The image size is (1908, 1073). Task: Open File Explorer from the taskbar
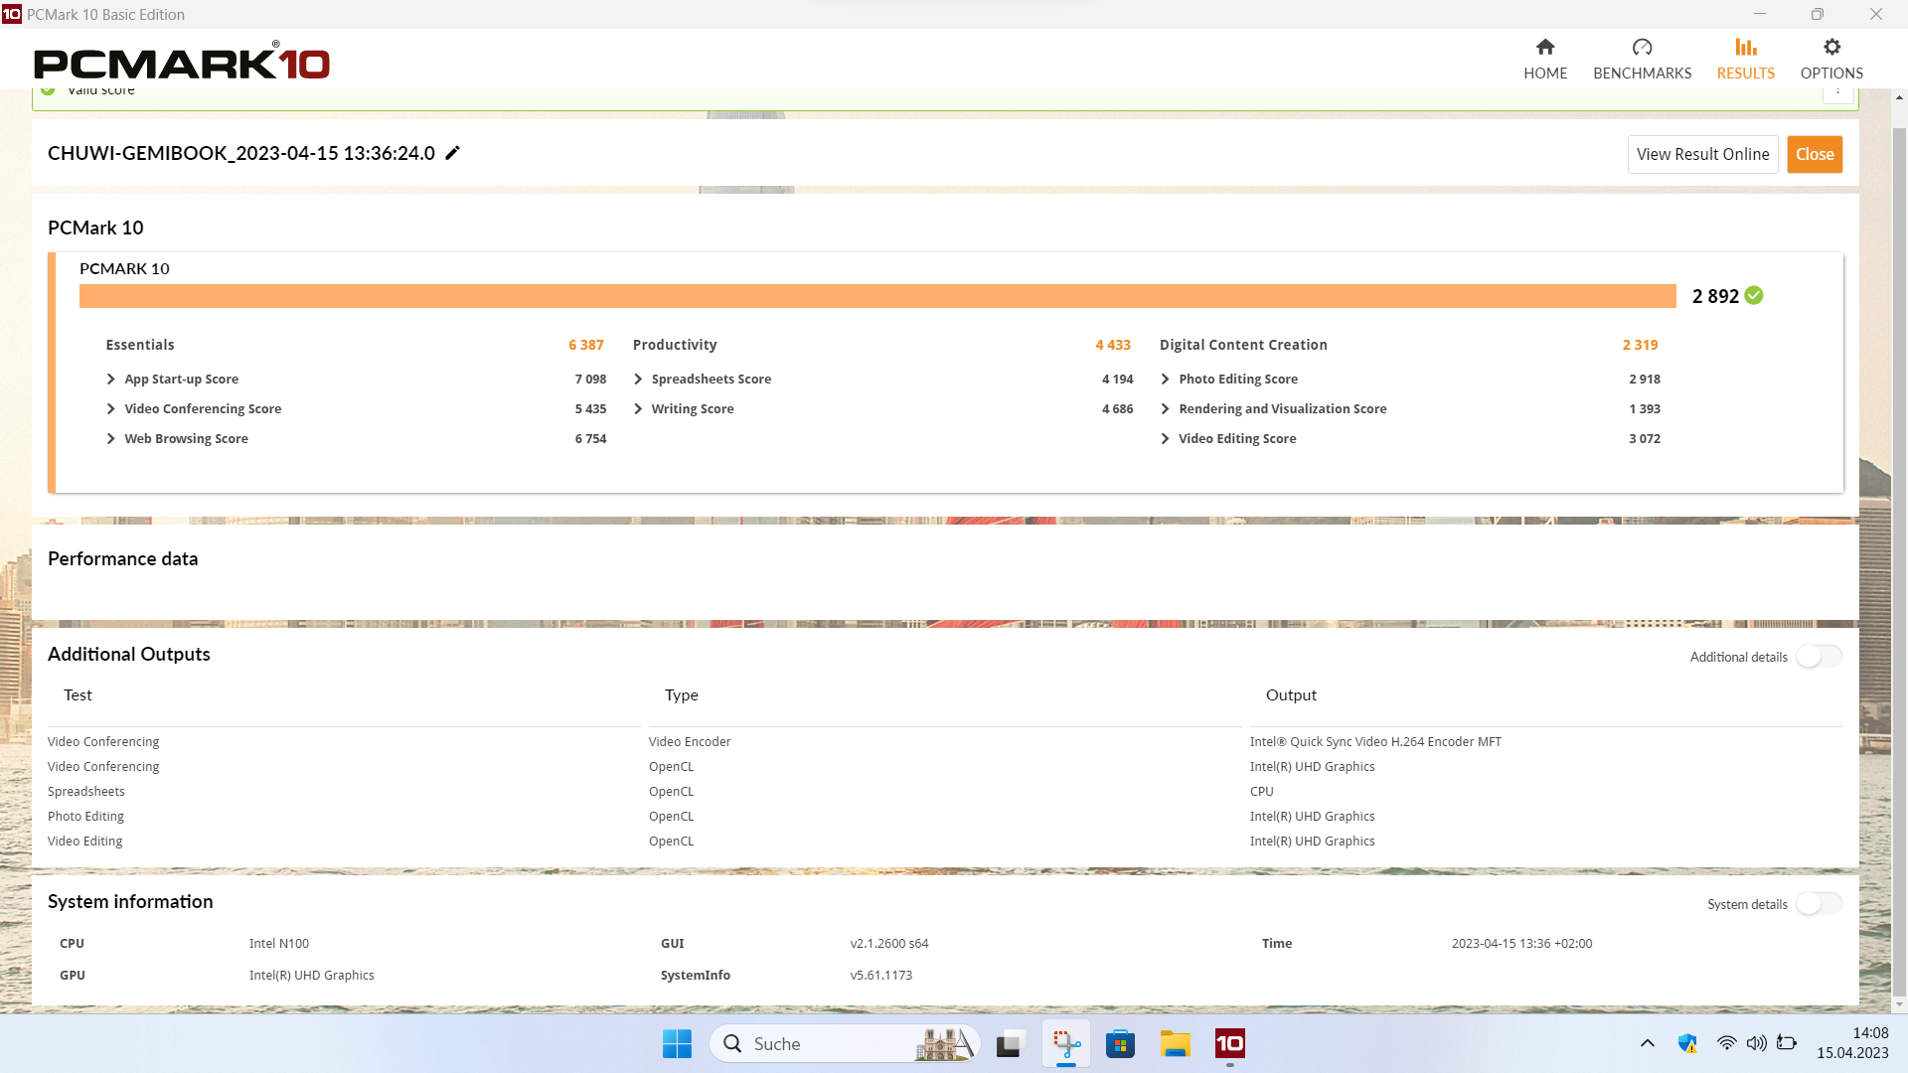click(x=1175, y=1043)
